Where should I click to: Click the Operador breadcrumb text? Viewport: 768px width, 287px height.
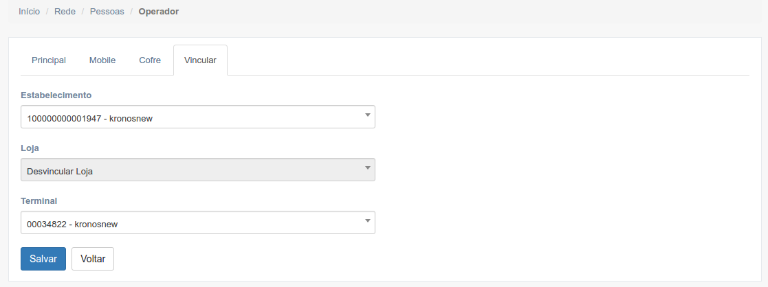158,12
